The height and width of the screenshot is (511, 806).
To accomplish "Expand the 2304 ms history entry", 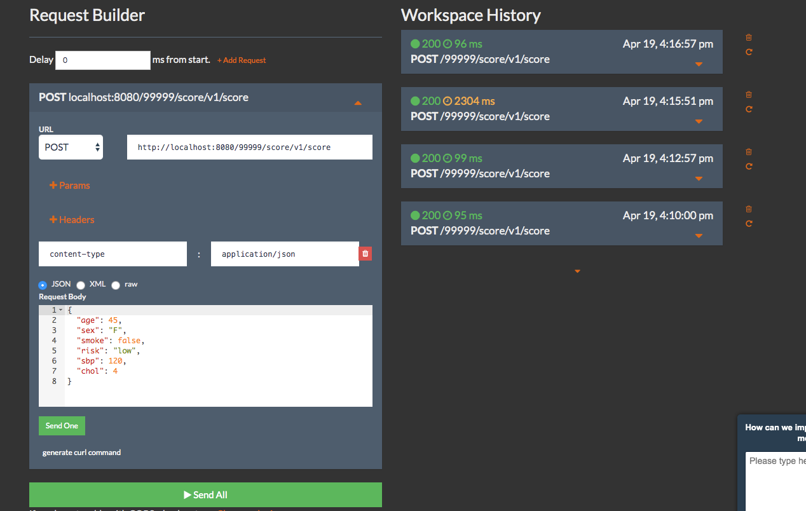I will click(699, 121).
